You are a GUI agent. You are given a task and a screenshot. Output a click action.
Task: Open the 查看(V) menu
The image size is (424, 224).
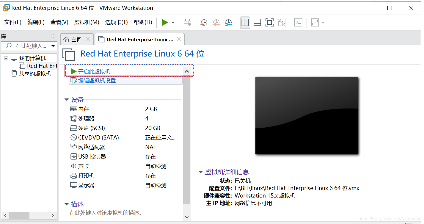tap(59, 22)
